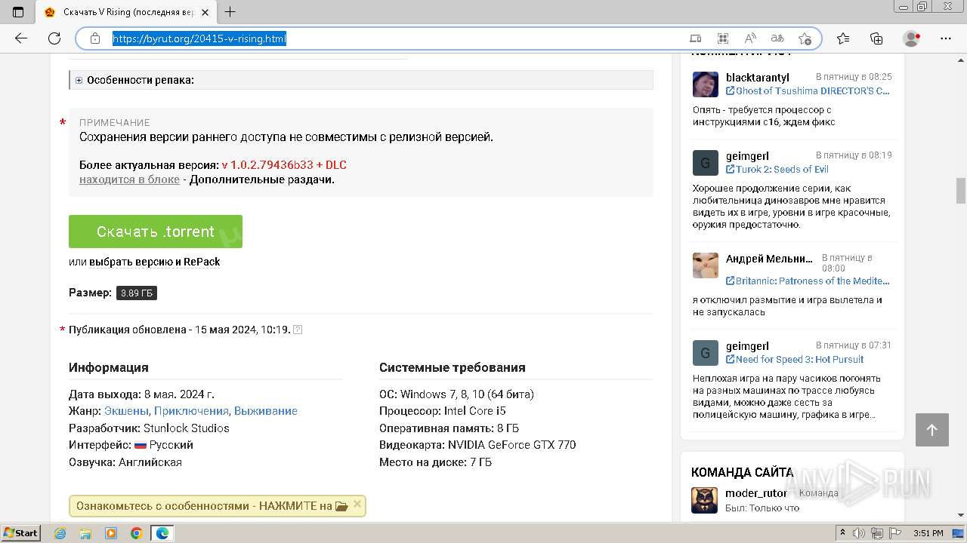The image size is (967, 543).
Task: Open the Edge profile avatar
Action: pos(912,38)
